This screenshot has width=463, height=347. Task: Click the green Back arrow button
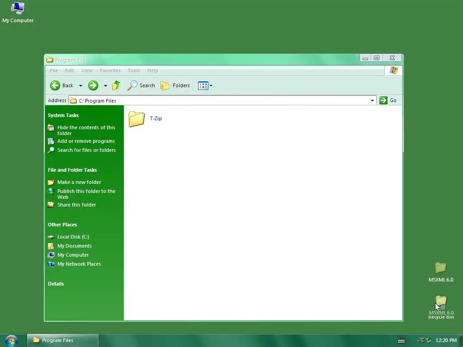click(x=55, y=85)
